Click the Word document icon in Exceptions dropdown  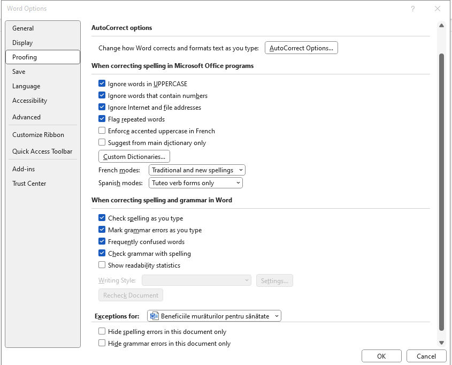155,316
